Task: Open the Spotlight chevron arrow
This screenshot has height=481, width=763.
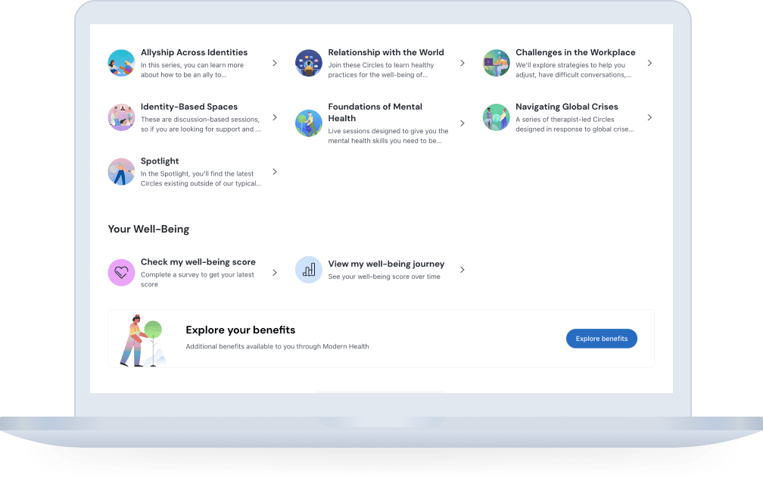Action: pos(275,172)
